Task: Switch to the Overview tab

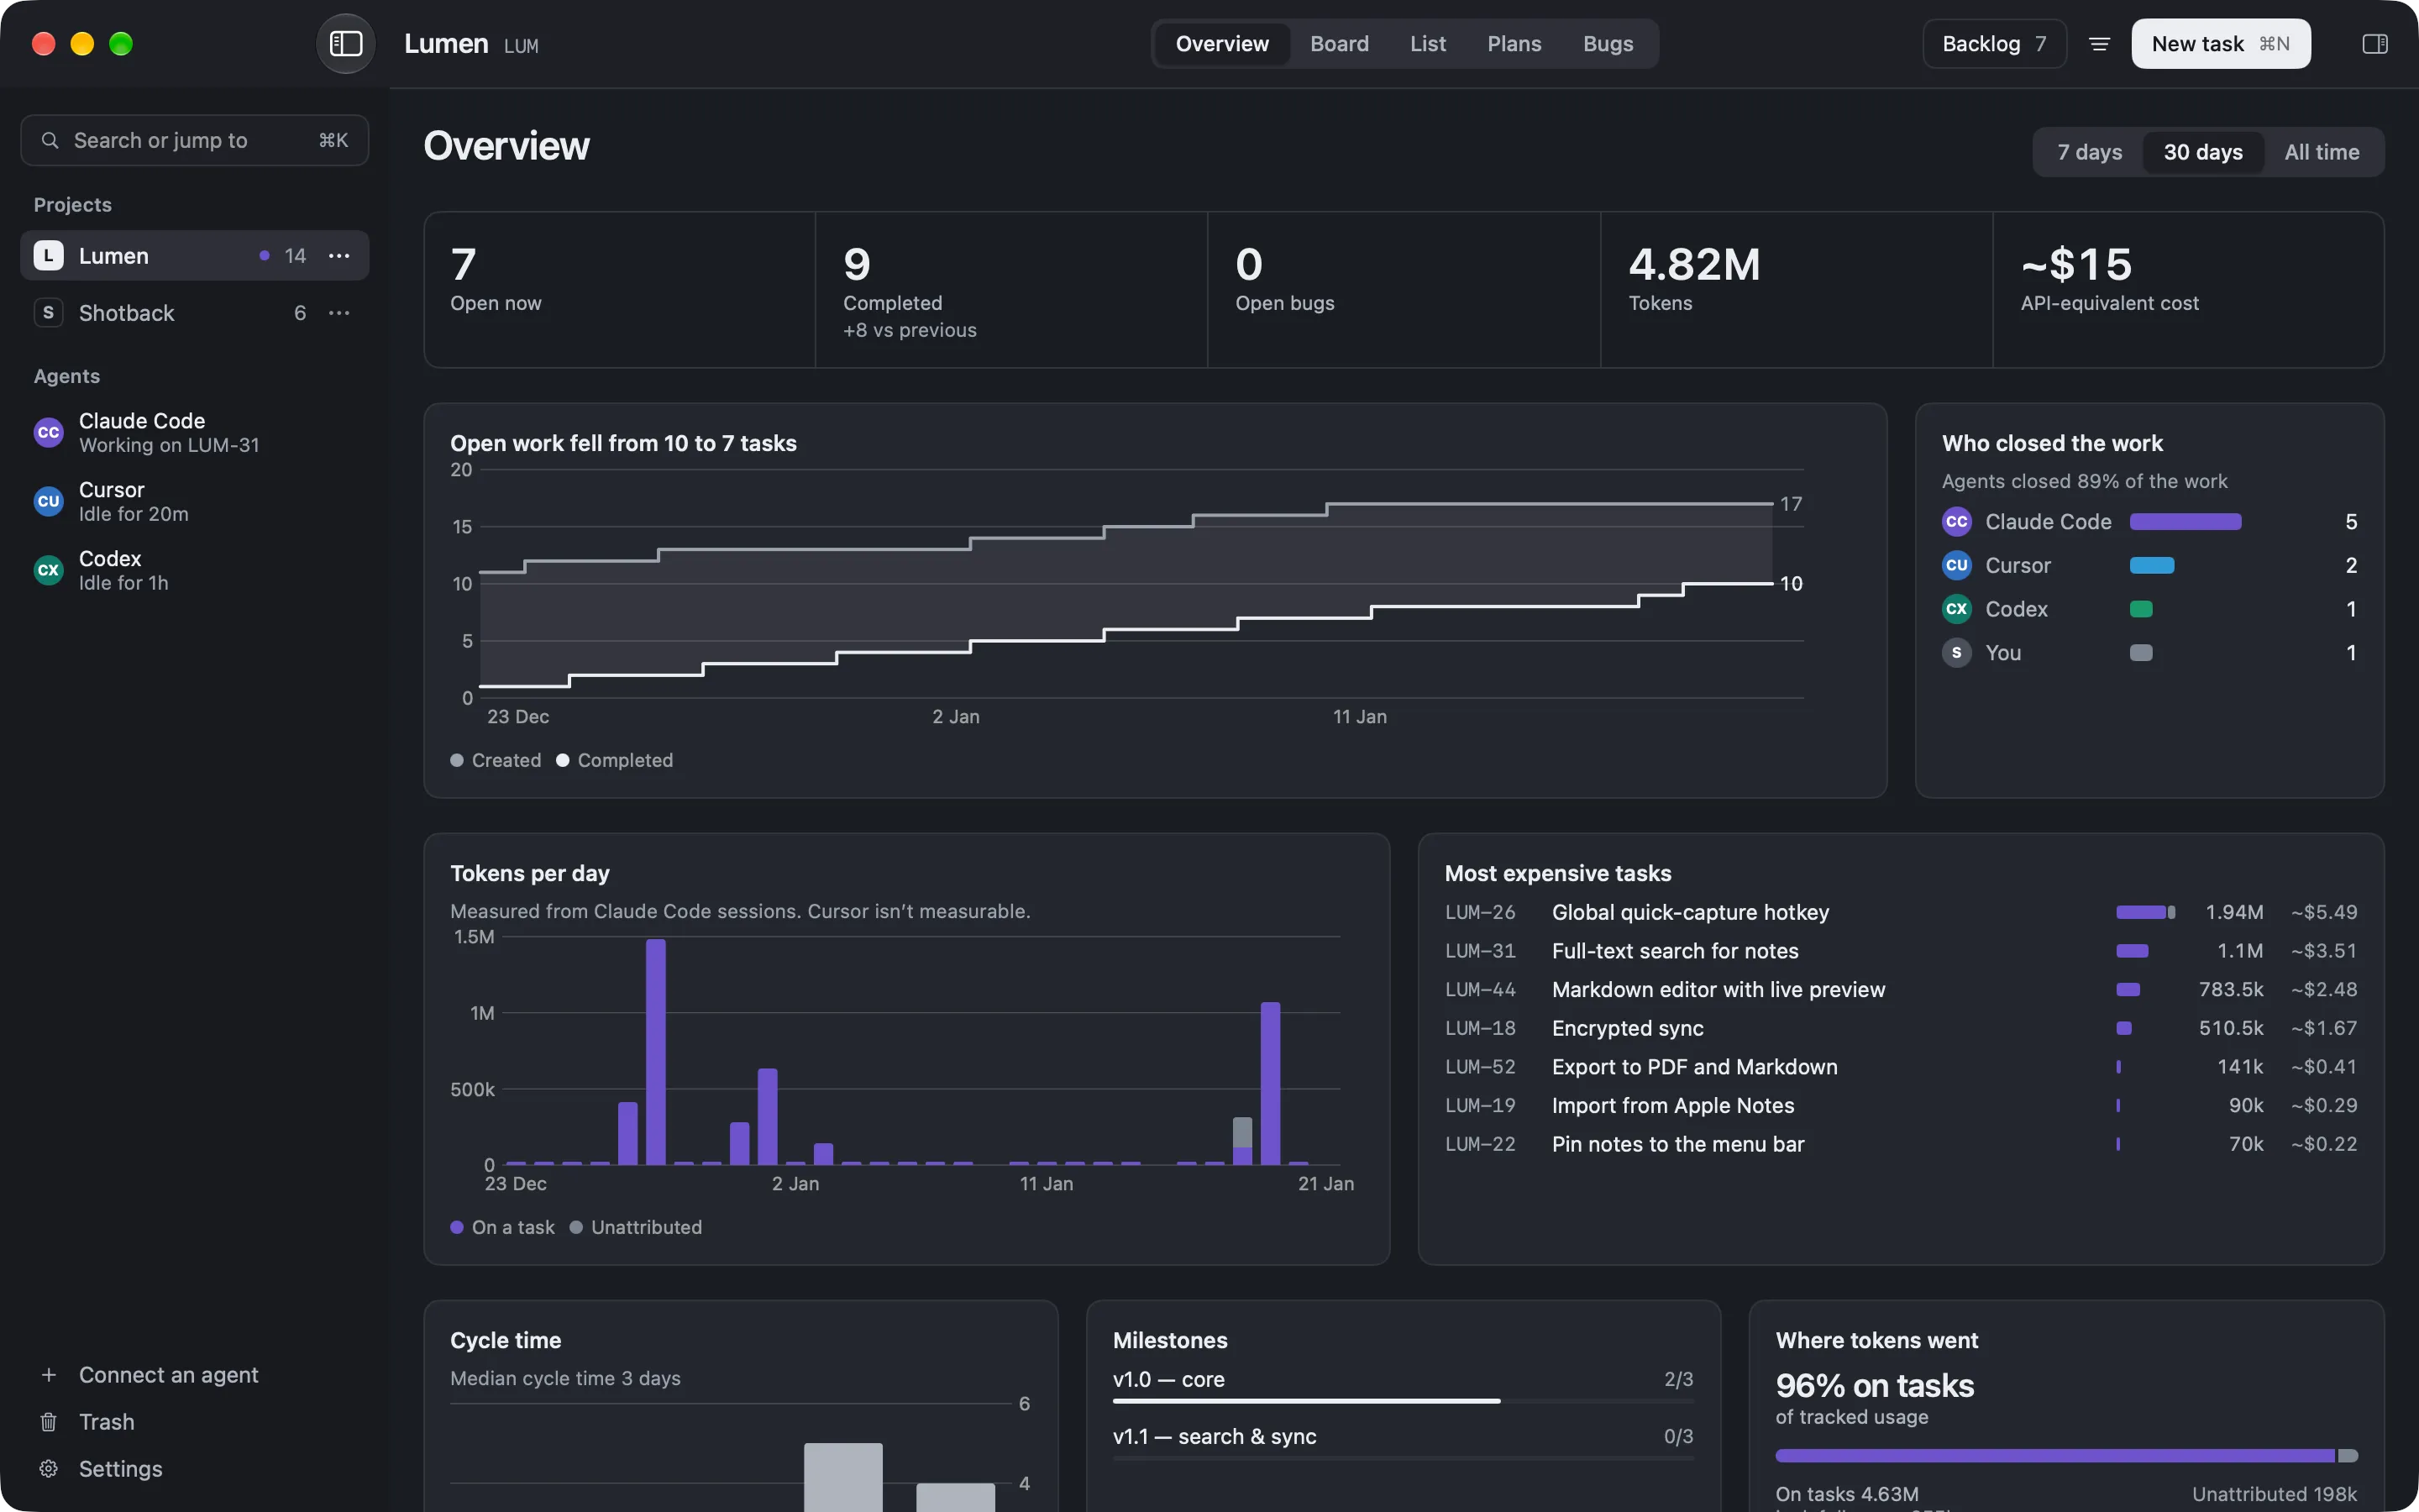Action: (1221, 44)
